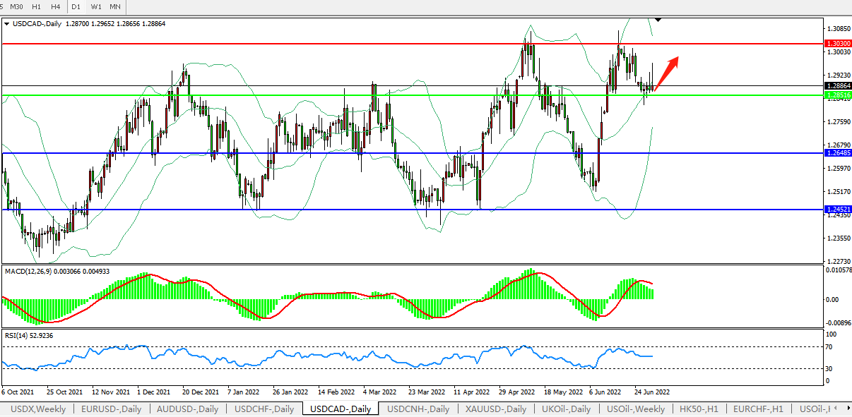
Task: Click the green 1.28516 price level label
Action: pyautogui.click(x=838, y=95)
